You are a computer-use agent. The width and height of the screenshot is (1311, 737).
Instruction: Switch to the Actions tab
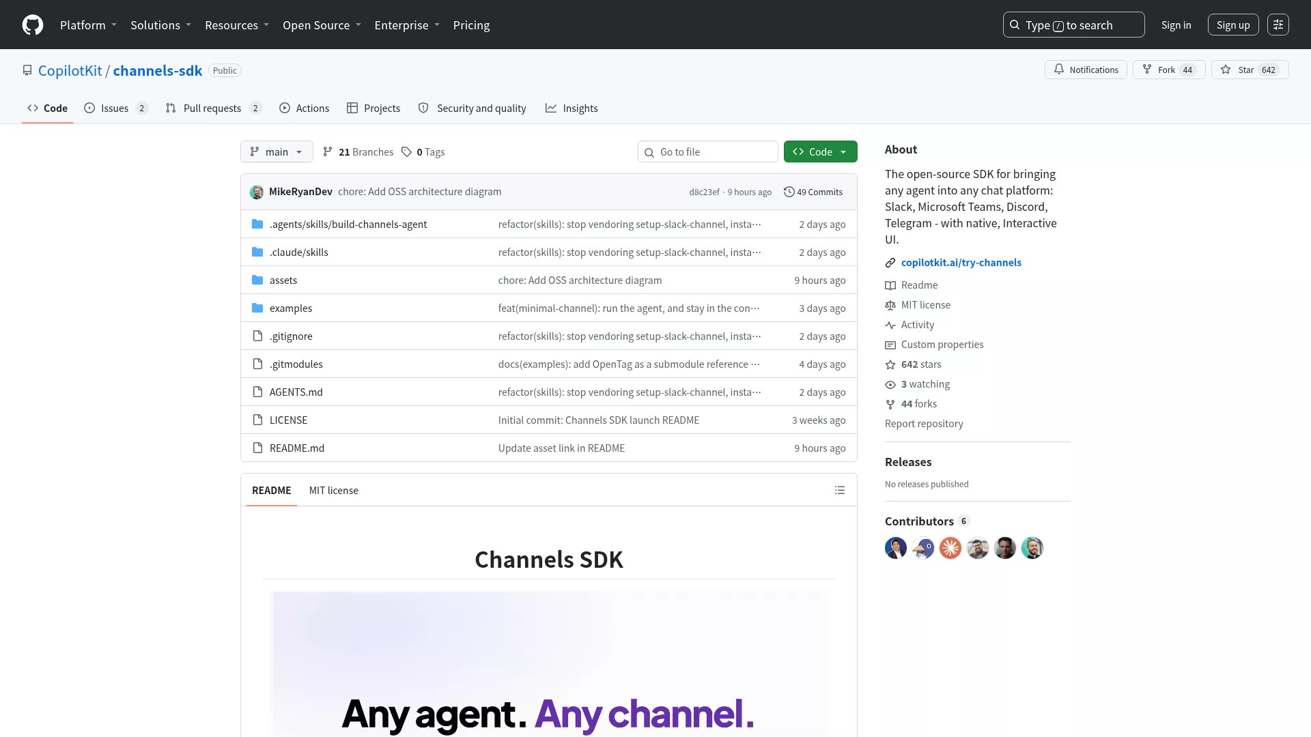[304, 109]
